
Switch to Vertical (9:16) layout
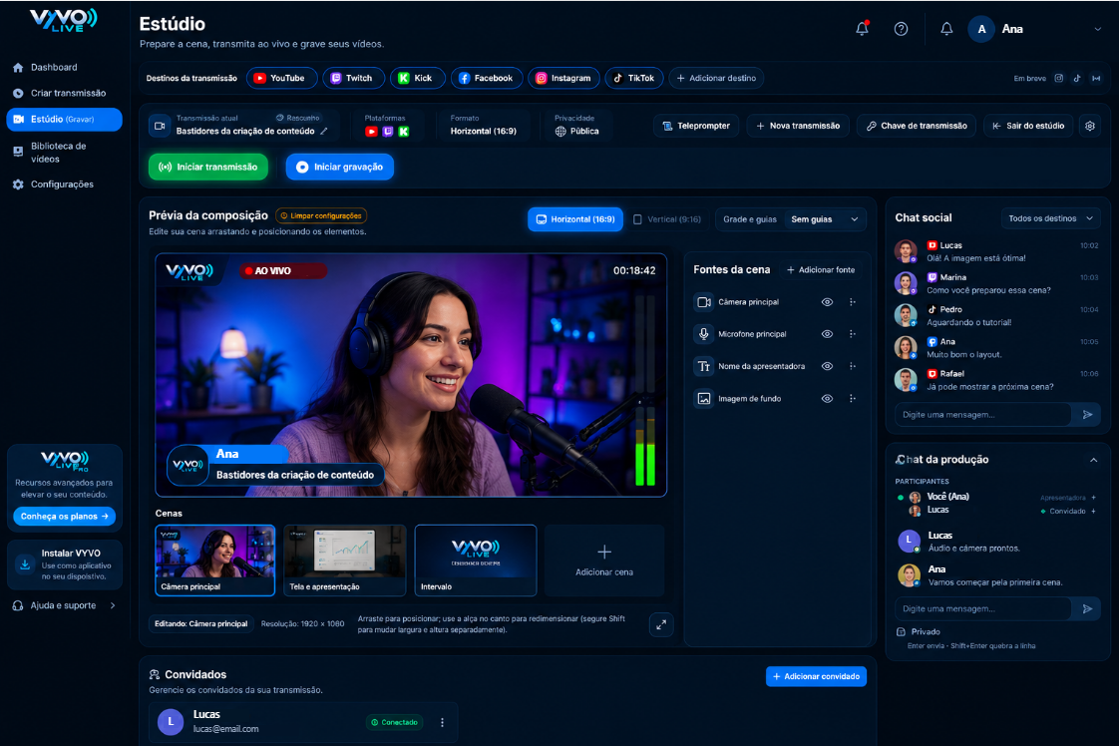point(667,219)
